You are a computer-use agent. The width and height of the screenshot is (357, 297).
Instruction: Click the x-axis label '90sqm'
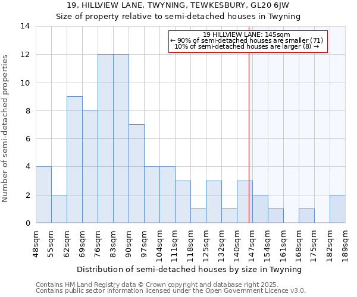[x=129, y=244]
